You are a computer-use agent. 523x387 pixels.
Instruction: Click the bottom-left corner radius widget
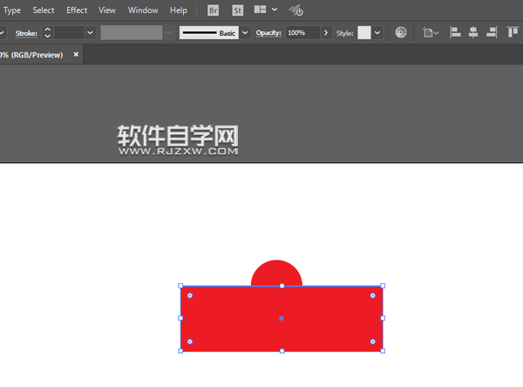pyautogui.click(x=190, y=342)
